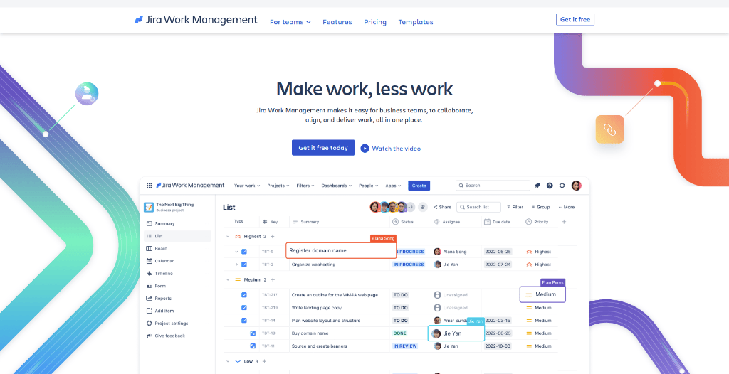Viewport: 729px width, 374px height.
Task: Open the Apps dropdown menu
Action: [393, 186]
